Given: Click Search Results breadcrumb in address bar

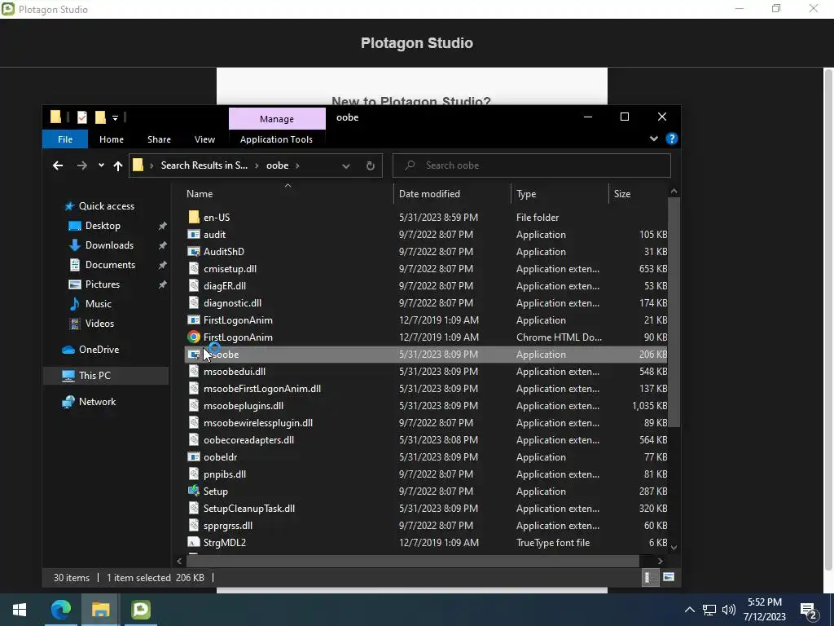Looking at the screenshot, I should coord(204,165).
